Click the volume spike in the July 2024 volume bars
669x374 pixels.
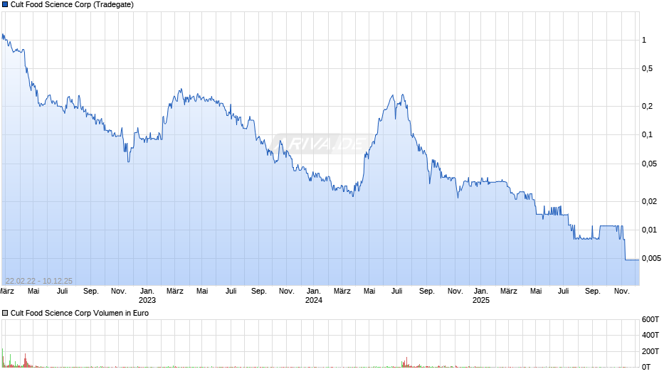(406, 362)
